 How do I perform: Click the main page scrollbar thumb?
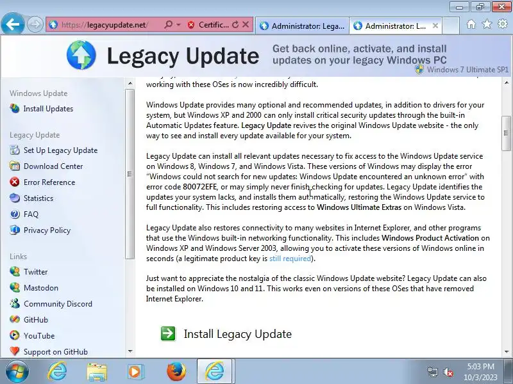pyautogui.click(x=506, y=133)
